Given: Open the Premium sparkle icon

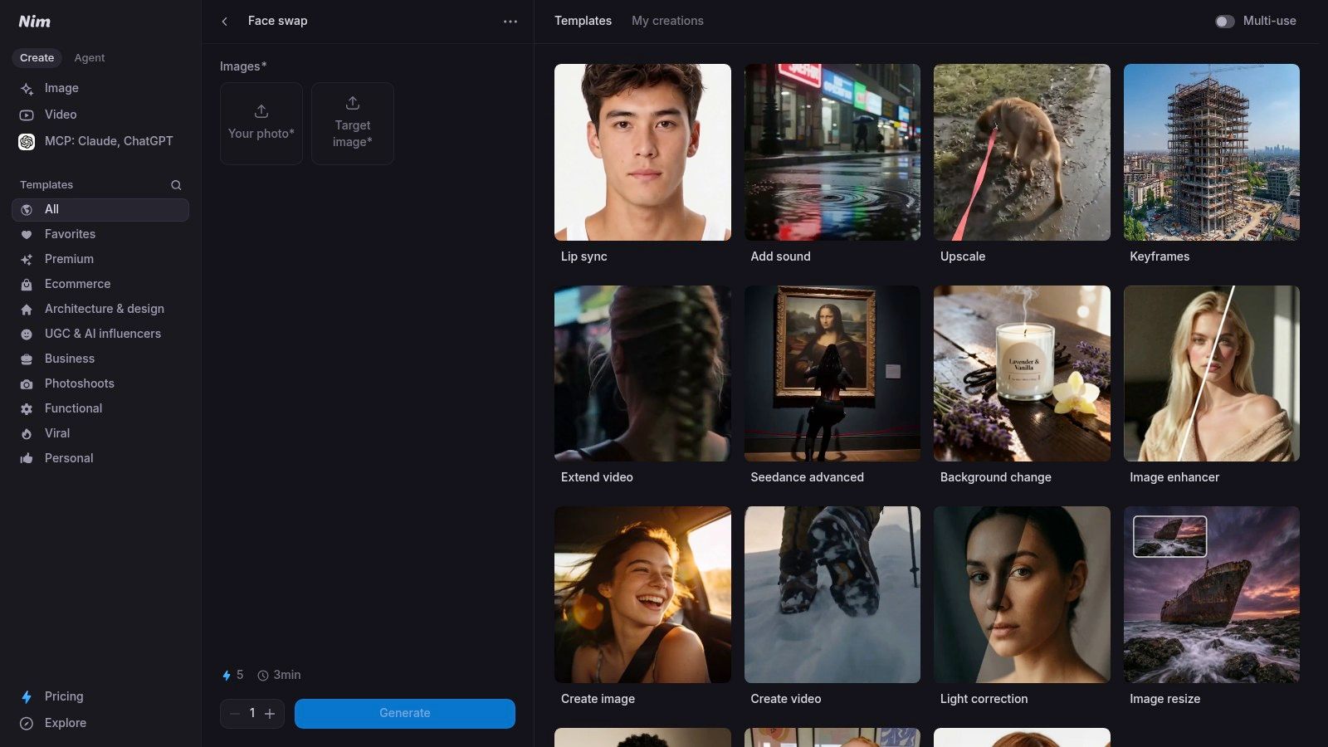Looking at the screenshot, I should [x=27, y=260].
